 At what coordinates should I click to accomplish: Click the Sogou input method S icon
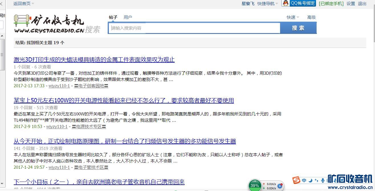(x=296, y=180)
